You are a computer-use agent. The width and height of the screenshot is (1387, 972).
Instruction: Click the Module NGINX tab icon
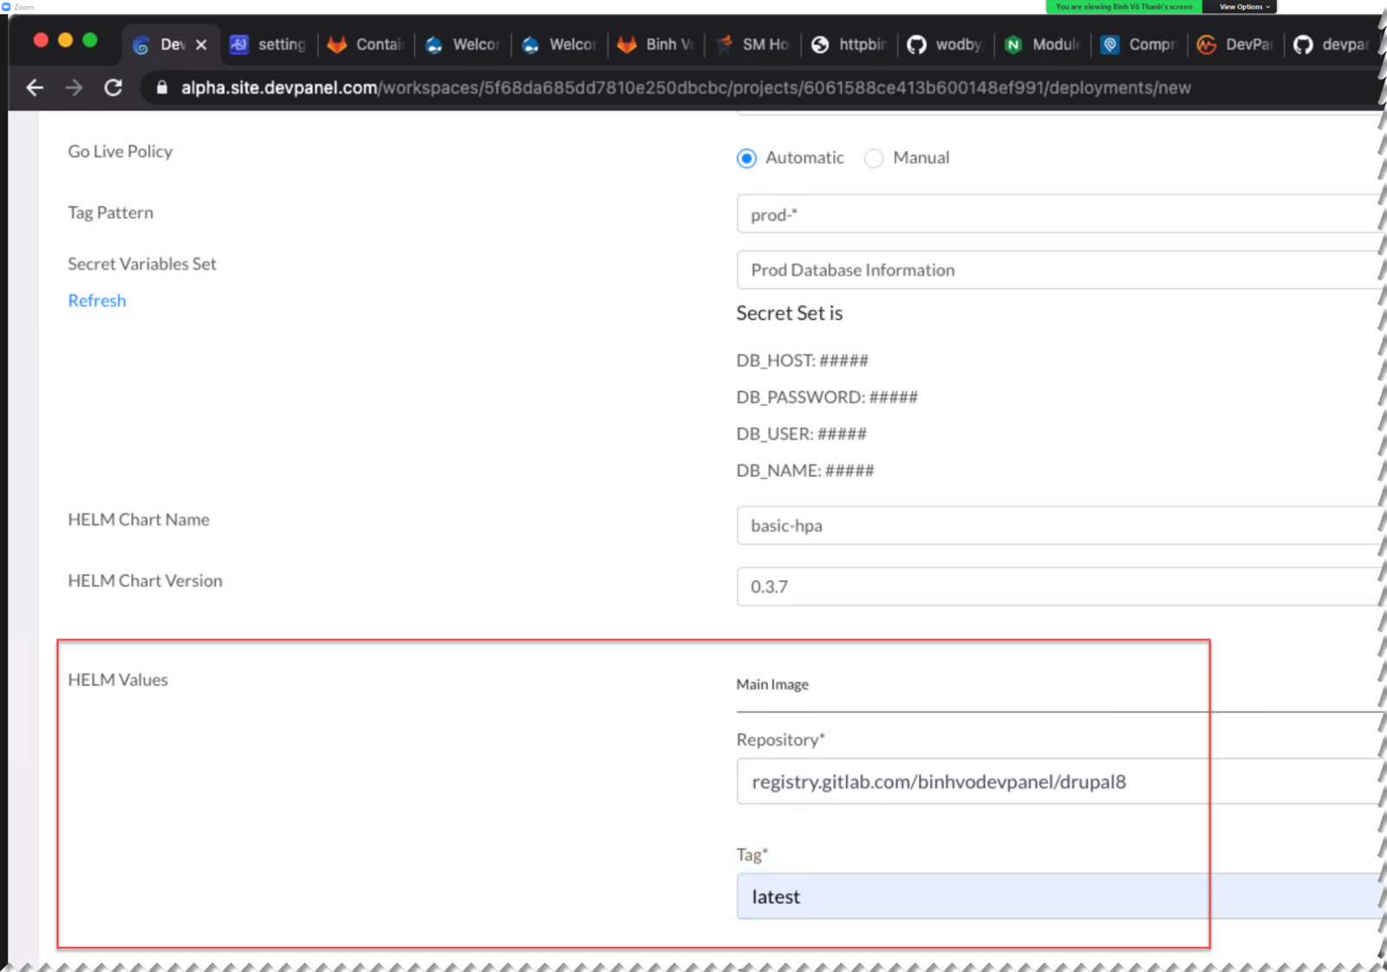pyautogui.click(x=1013, y=44)
